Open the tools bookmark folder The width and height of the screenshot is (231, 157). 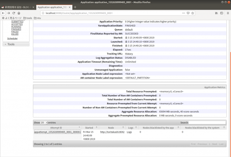28,18
